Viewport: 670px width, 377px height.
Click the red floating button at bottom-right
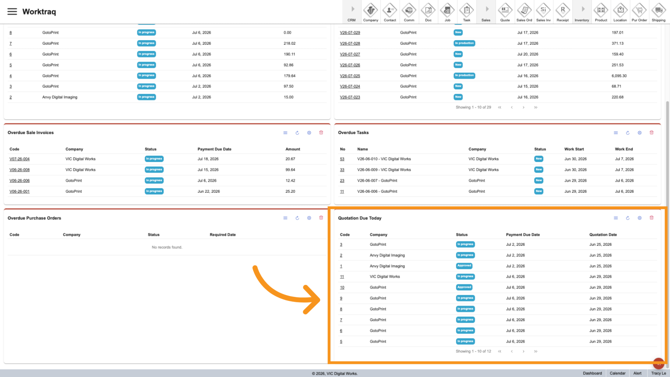658,363
